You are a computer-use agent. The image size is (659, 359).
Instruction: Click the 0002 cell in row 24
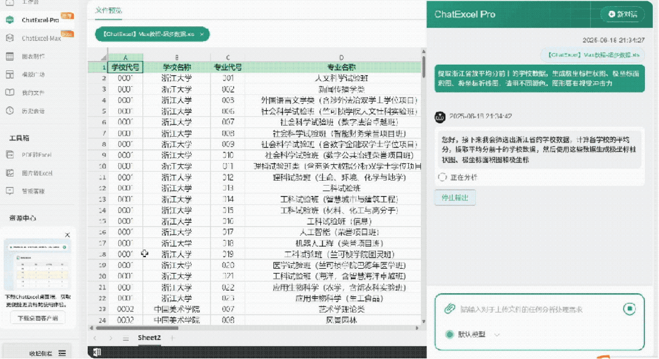coord(125,321)
